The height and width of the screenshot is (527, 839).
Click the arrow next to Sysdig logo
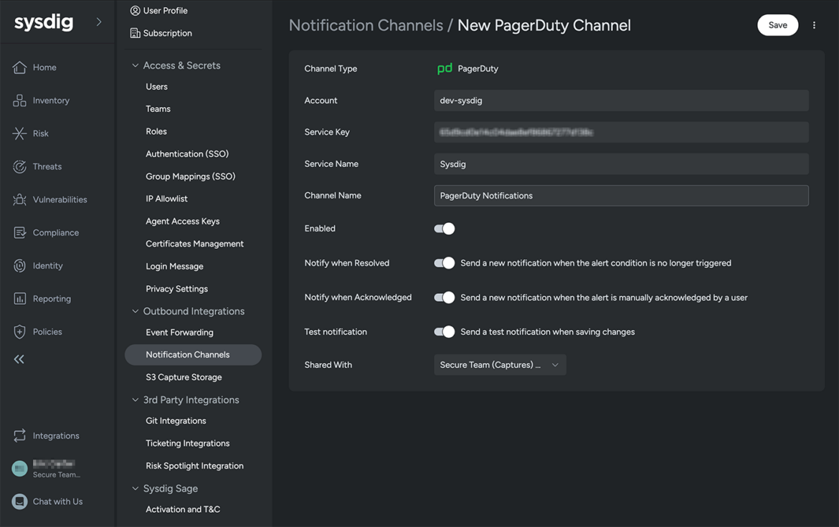pyautogui.click(x=98, y=22)
